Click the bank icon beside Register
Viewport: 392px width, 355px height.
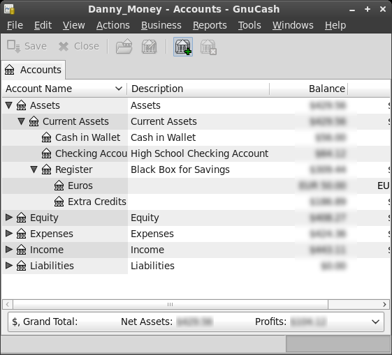pyautogui.click(x=47, y=169)
